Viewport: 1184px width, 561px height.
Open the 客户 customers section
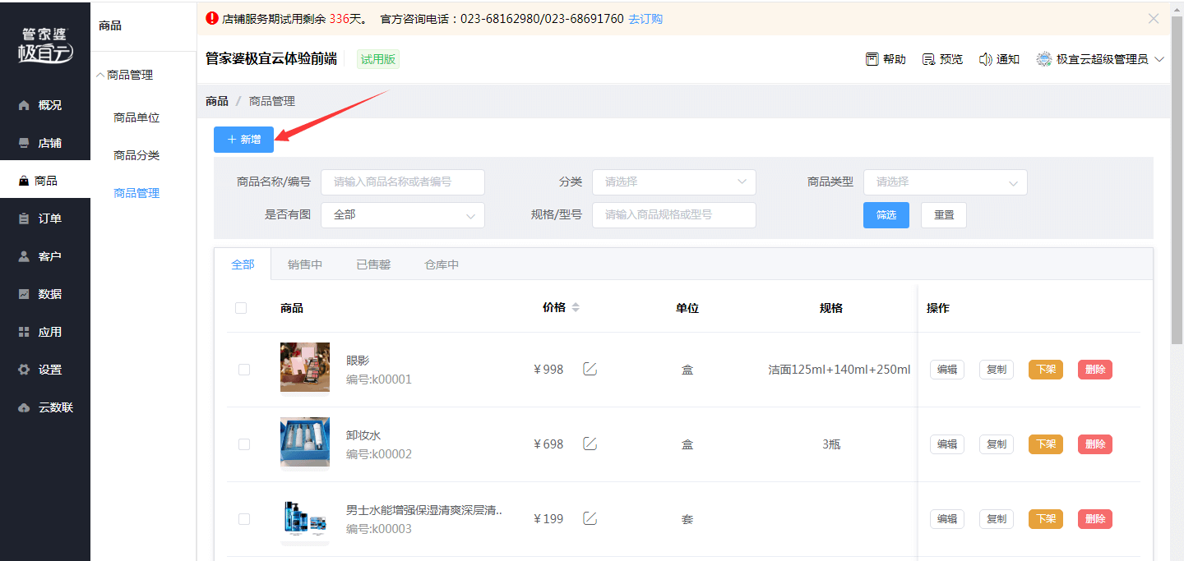(45, 256)
